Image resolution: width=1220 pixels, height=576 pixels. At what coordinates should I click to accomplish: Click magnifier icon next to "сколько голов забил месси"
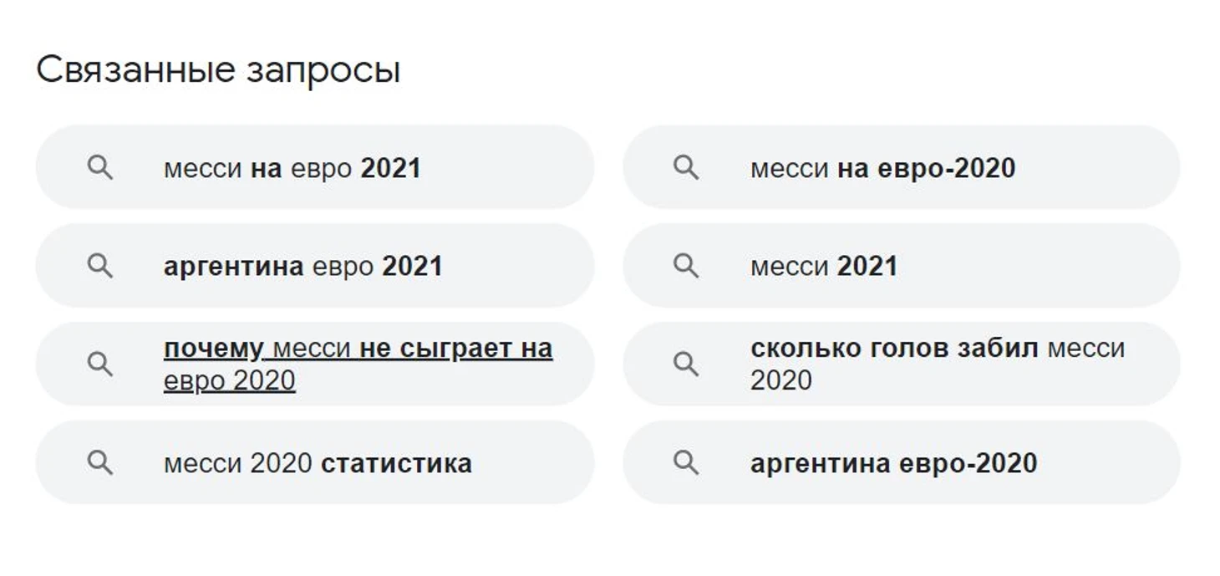click(687, 364)
